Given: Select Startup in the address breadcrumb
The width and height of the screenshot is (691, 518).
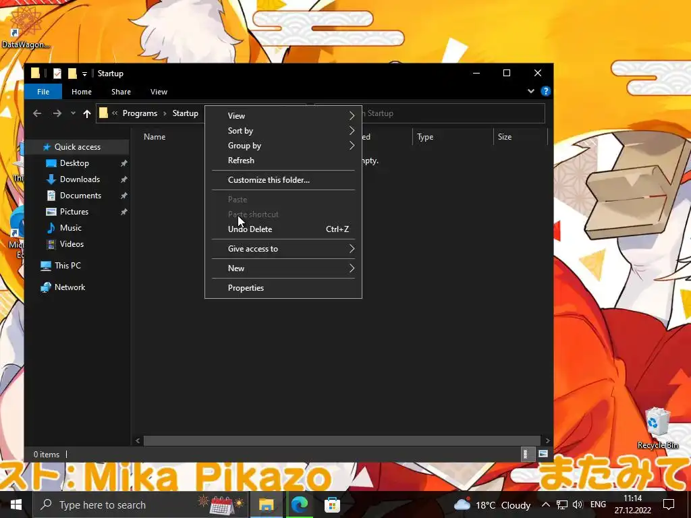Looking at the screenshot, I should click(x=185, y=113).
